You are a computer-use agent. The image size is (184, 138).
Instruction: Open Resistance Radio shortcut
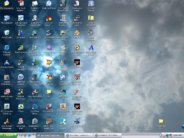[77, 3]
